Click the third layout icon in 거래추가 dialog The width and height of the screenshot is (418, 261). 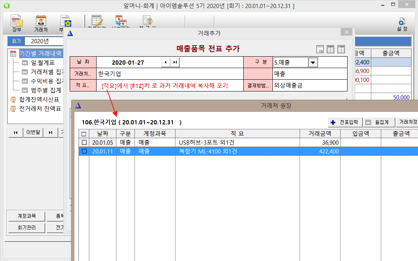[x=341, y=49]
